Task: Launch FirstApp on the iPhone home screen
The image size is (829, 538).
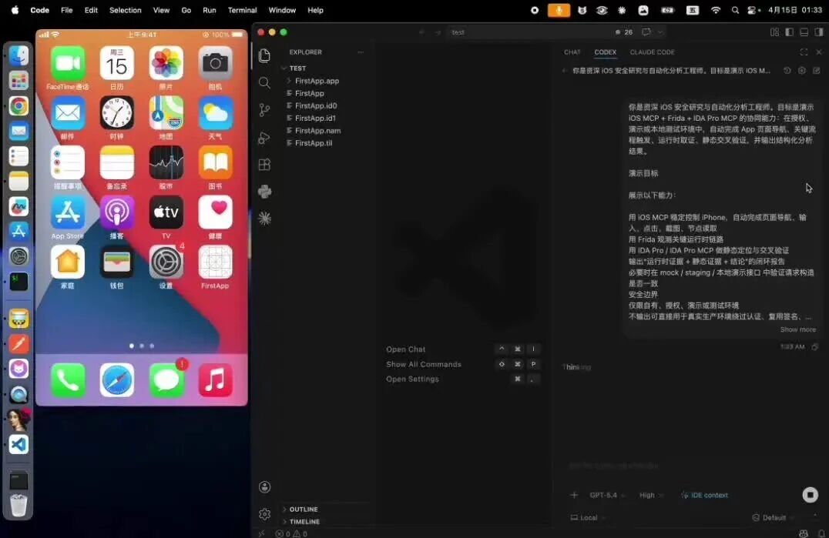Action: [x=215, y=262]
